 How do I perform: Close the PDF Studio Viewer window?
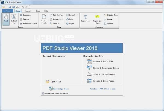pyautogui.click(x=159, y=2)
